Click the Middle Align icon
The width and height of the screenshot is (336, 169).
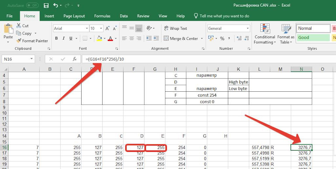pos(132,28)
